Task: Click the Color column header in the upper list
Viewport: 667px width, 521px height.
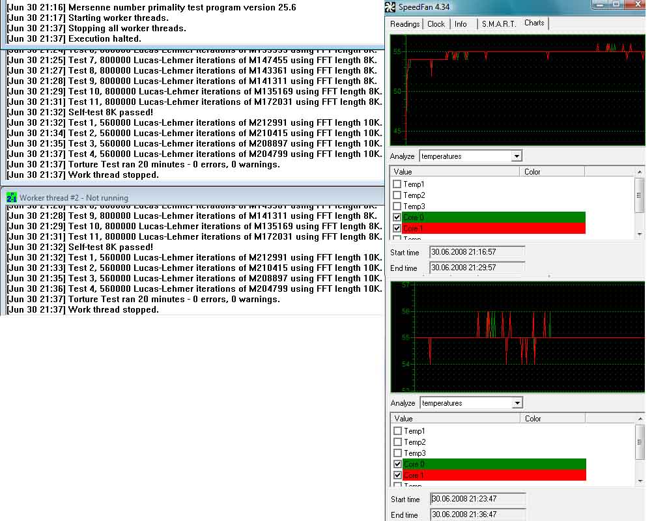Action: tap(552, 172)
